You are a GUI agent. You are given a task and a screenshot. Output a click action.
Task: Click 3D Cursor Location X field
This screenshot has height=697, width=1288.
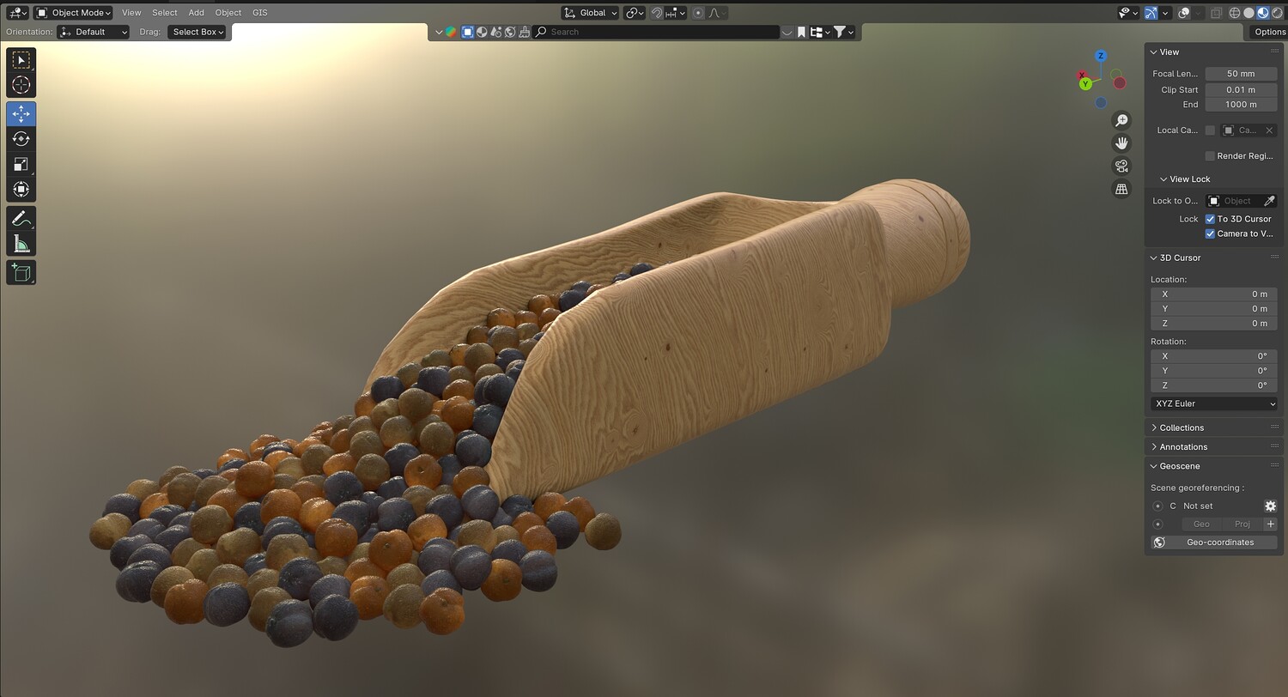pyautogui.click(x=1214, y=294)
